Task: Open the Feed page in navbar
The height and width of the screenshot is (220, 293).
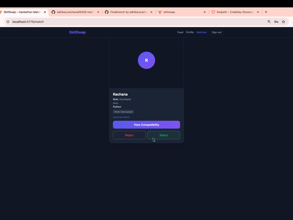Action: (180, 32)
